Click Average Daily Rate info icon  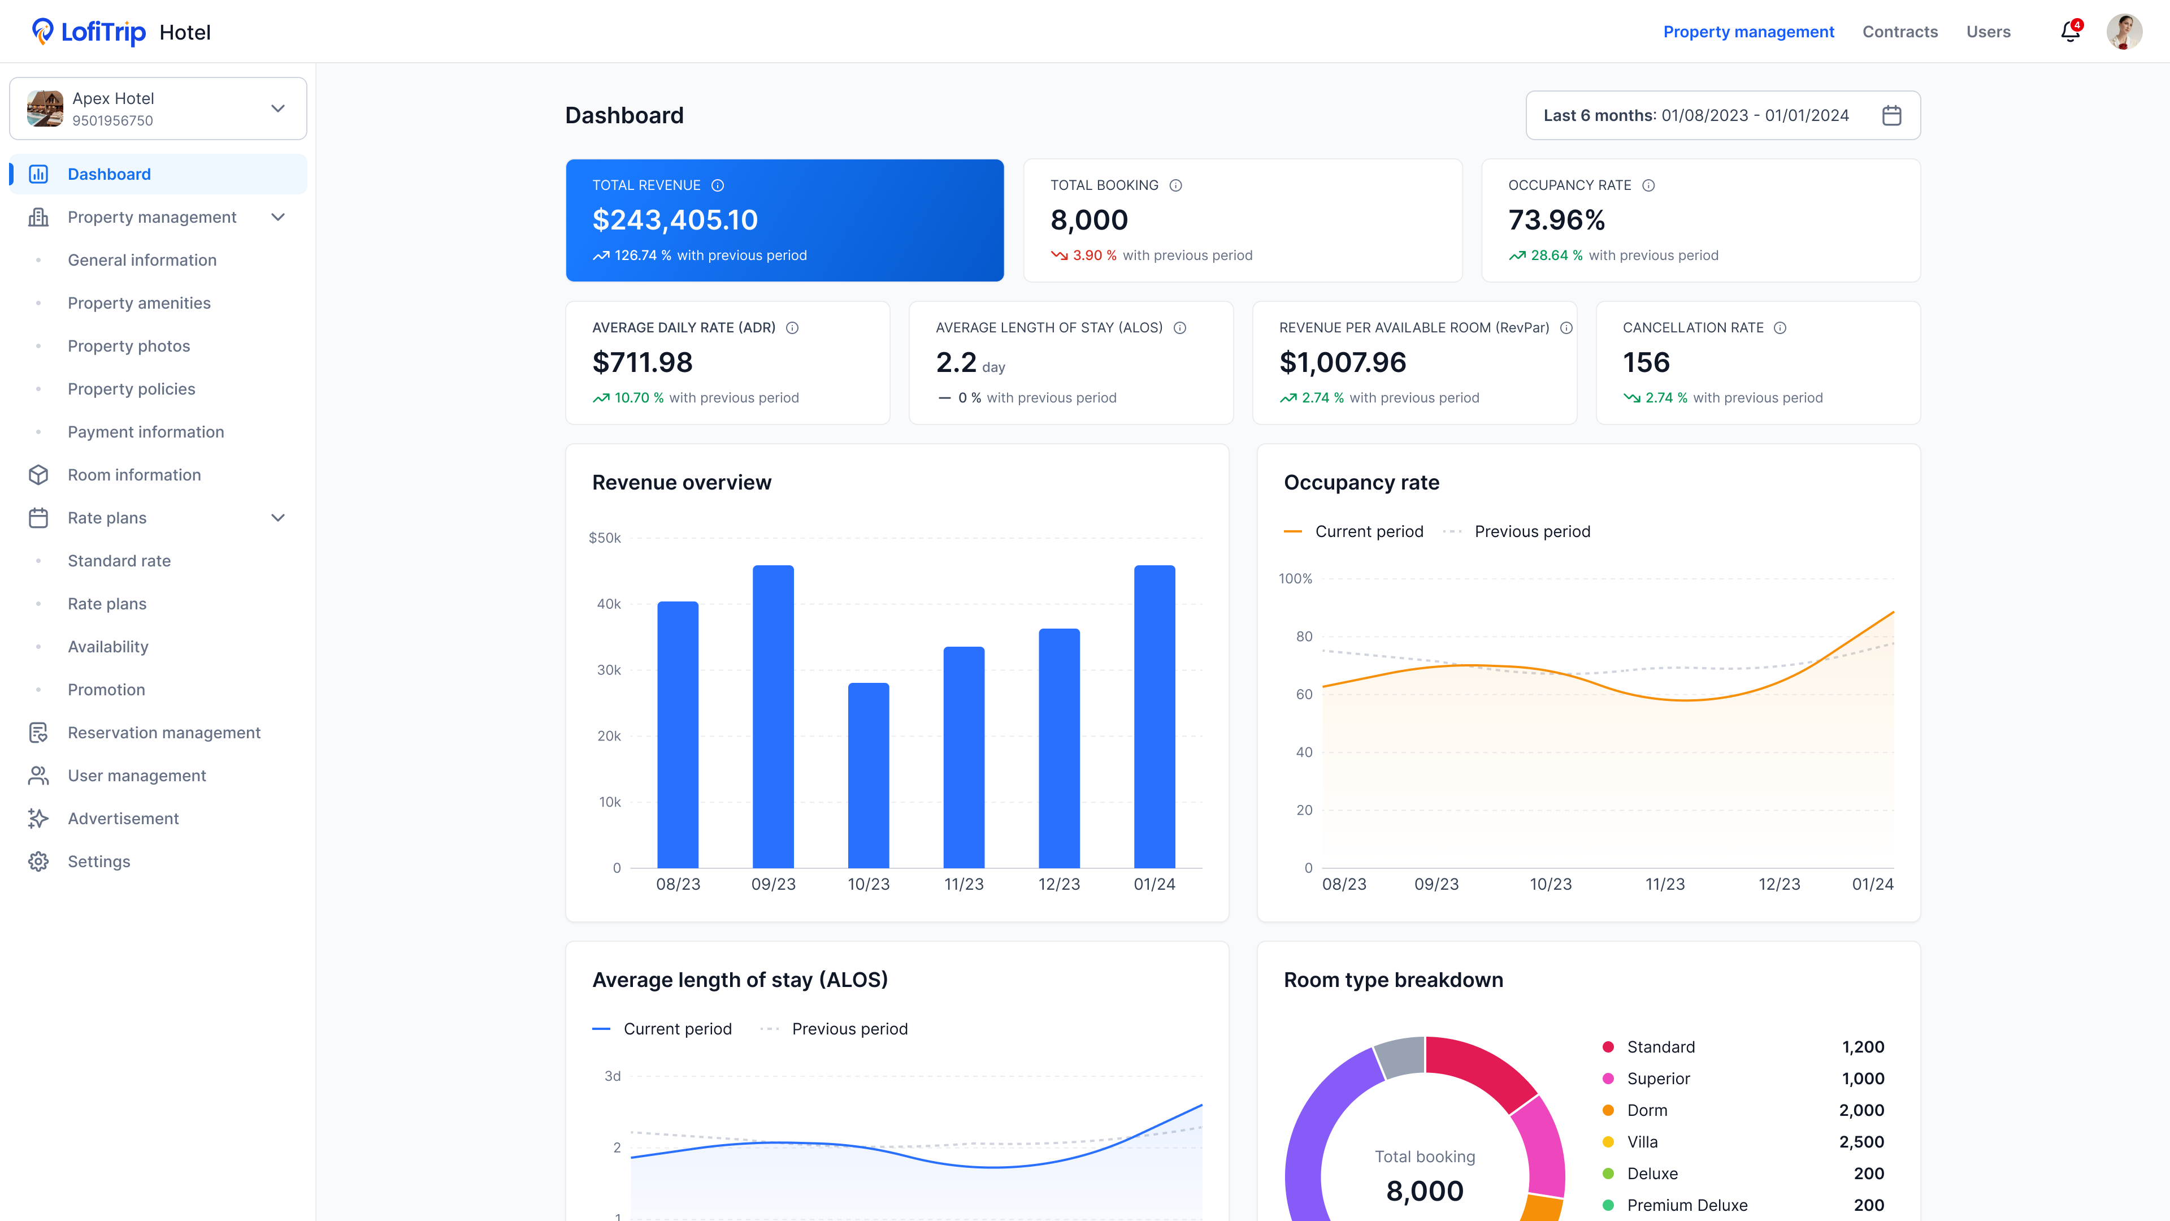[792, 328]
